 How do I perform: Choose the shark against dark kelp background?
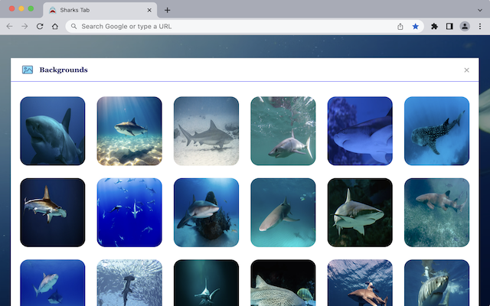click(360, 213)
